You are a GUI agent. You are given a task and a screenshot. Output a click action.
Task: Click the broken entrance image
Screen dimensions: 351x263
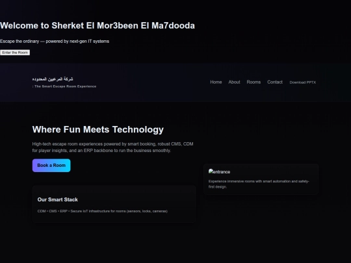219,171
